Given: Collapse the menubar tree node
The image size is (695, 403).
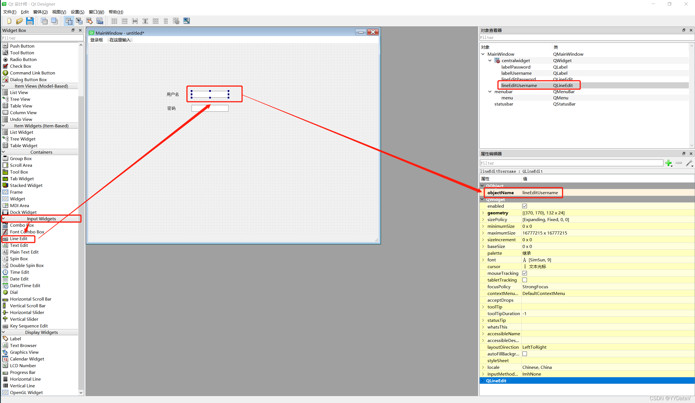Looking at the screenshot, I should [490, 92].
